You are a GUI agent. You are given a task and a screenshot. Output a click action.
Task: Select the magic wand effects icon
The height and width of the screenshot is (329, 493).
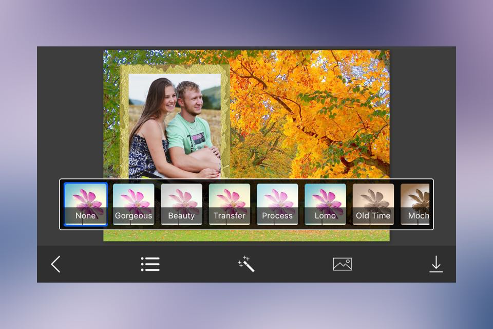click(246, 264)
